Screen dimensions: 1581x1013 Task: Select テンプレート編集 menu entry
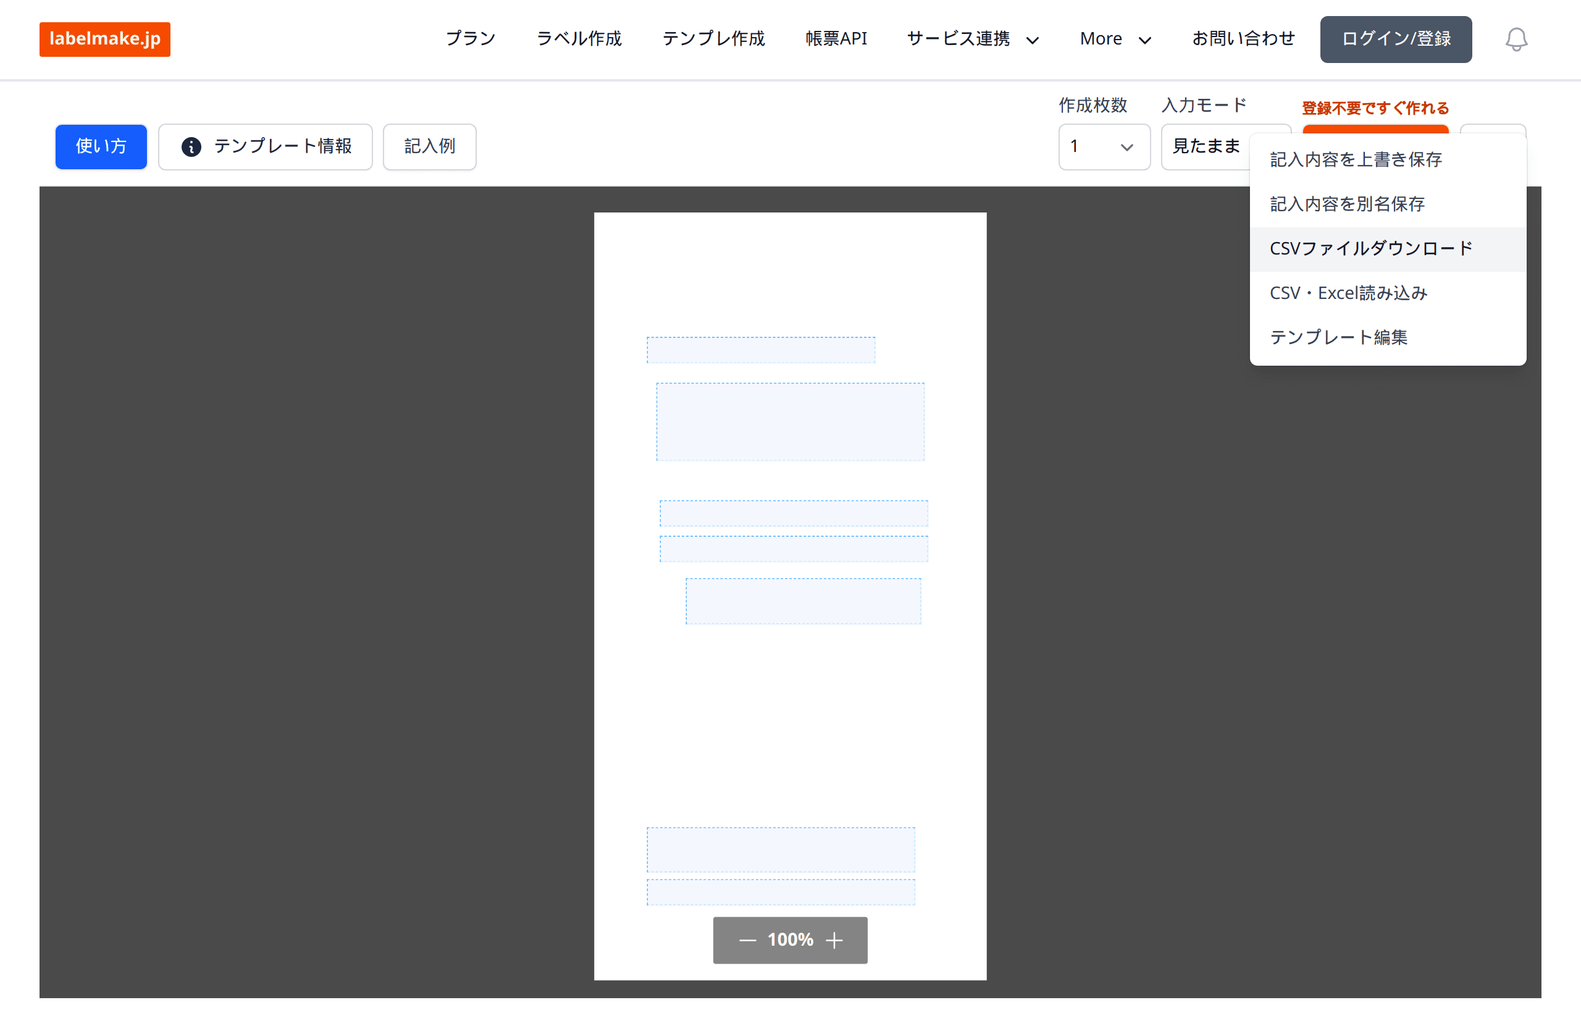pyautogui.click(x=1388, y=337)
